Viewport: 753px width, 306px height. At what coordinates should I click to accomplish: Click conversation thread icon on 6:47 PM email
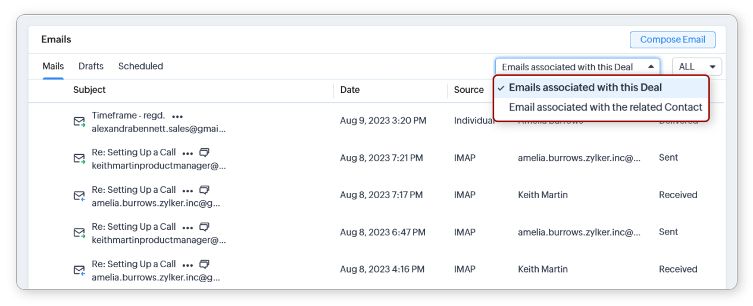pyautogui.click(x=204, y=227)
